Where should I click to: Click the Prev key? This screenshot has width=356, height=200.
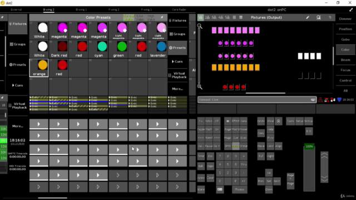(261, 181)
